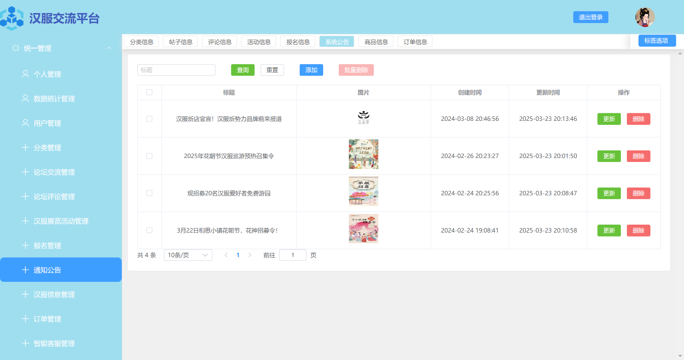The height and width of the screenshot is (360, 684).
Task: Click the 2024-03-08 20:46:56 cell
Action: (x=470, y=119)
